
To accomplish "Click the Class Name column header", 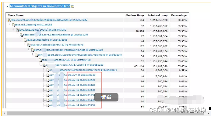I will (16, 15).
